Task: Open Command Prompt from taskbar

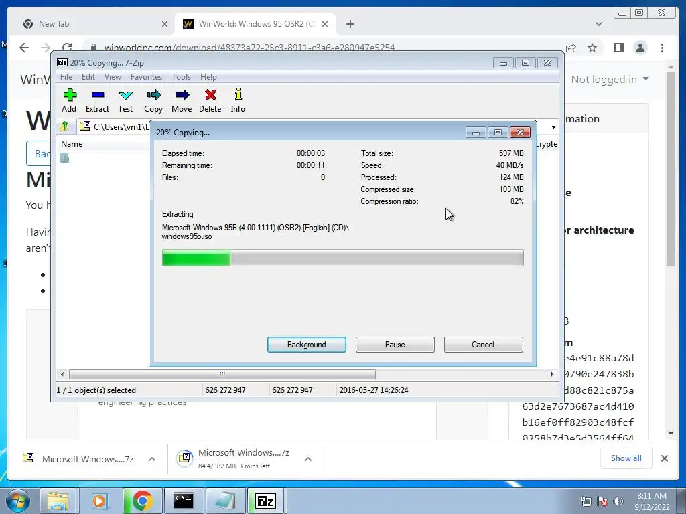Action: point(184,501)
